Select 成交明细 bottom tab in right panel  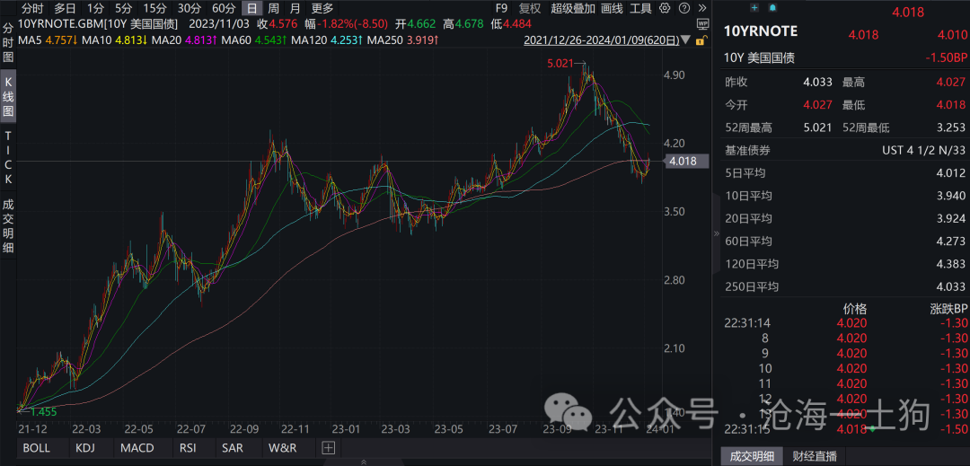753,456
